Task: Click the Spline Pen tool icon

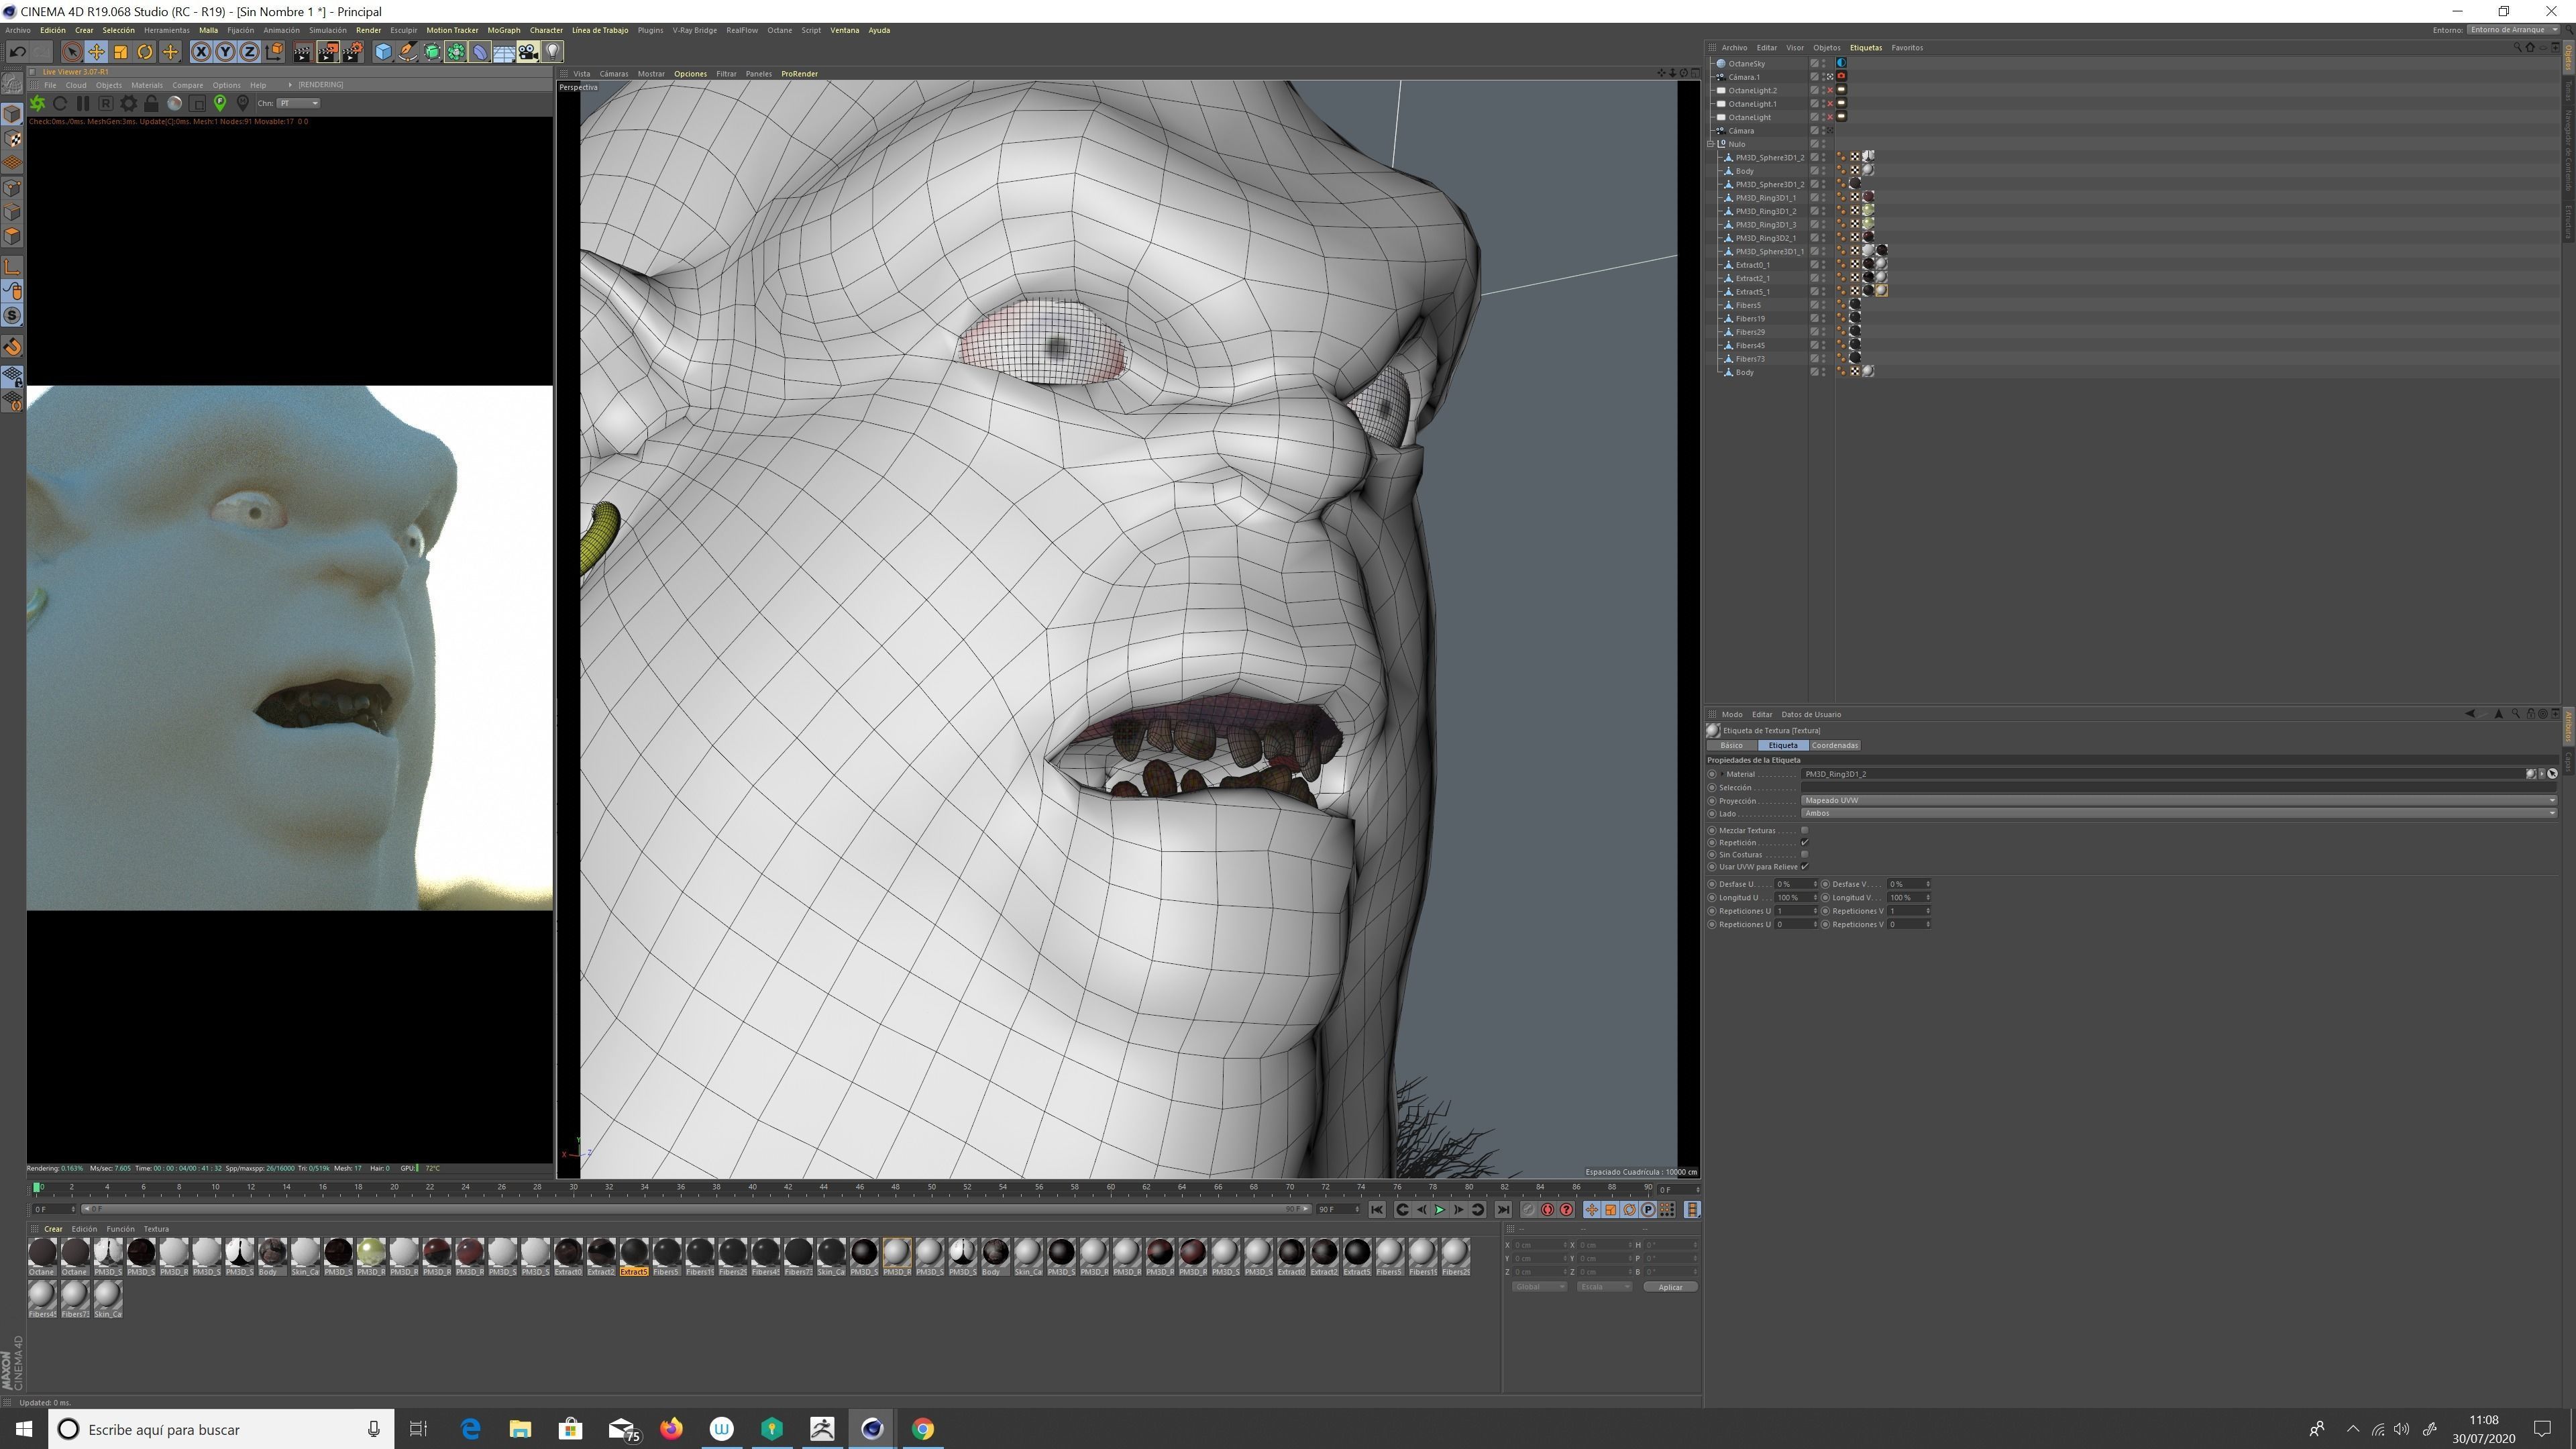Action: pos(408,52)
